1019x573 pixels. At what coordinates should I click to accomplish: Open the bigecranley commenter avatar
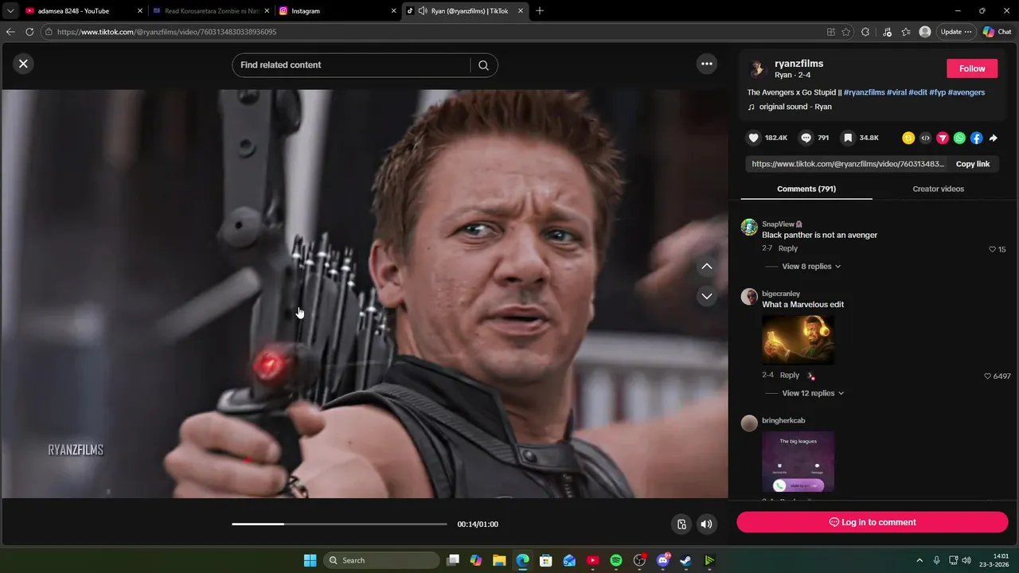coord(749,297)
